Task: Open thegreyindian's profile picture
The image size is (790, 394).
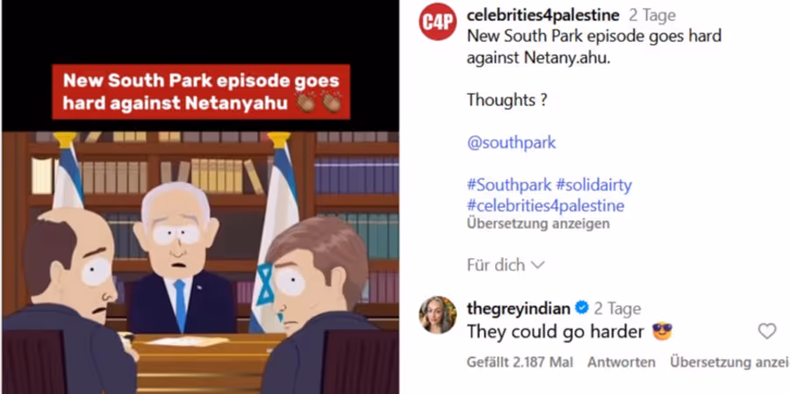Action: click(438, 315)
